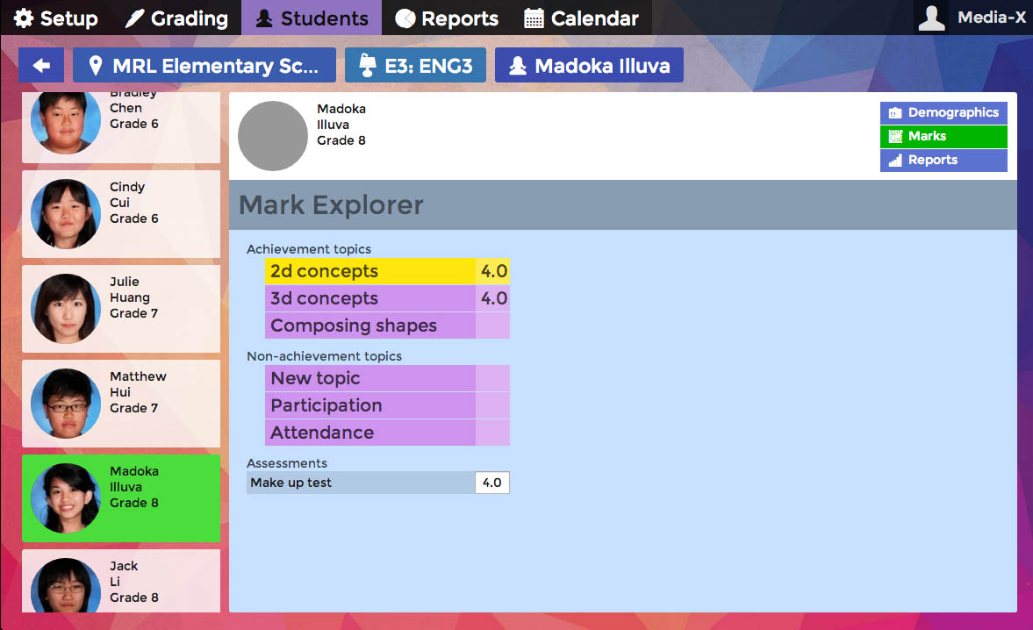
Task: Select the green Marks button
Action: click(943, 136)
